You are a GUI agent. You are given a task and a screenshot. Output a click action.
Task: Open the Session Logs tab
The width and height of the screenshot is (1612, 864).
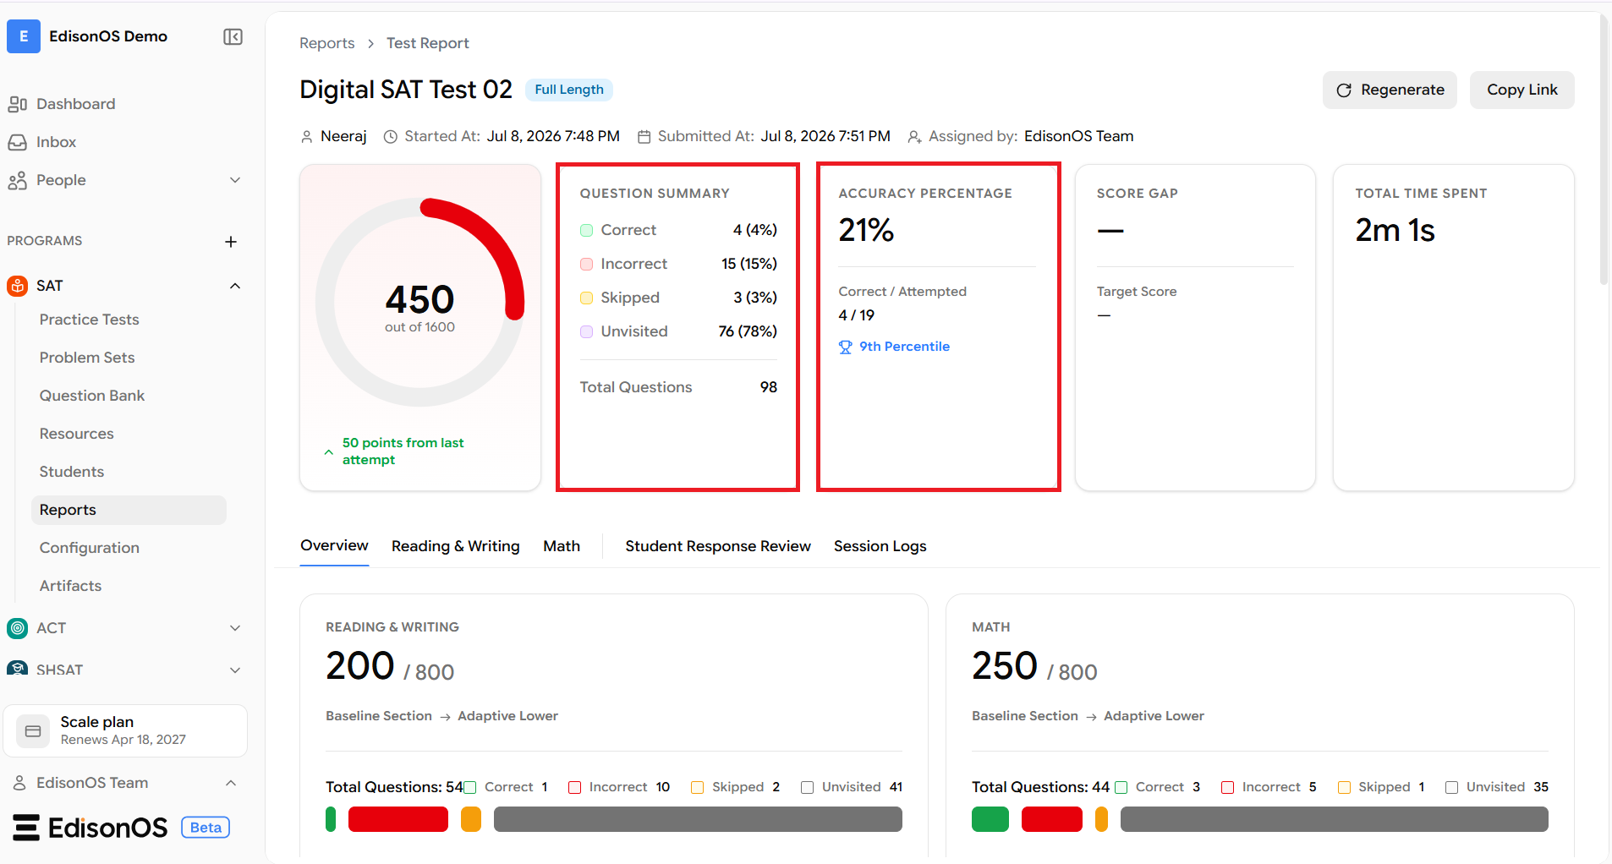[x=880, y=546]
